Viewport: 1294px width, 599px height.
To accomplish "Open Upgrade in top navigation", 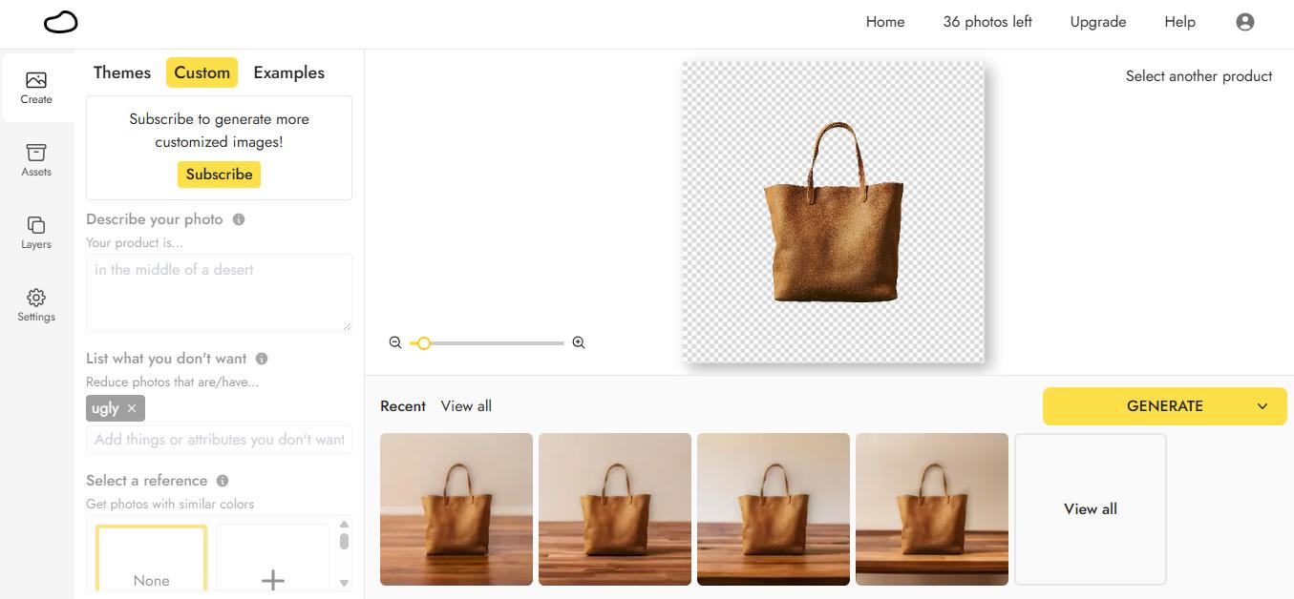I will coord(1098,22).
